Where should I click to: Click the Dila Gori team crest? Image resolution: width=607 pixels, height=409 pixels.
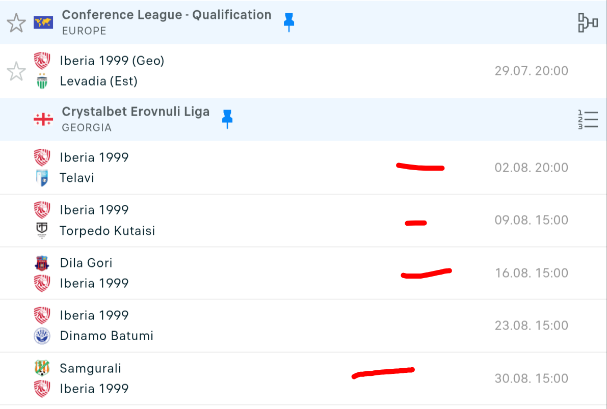tap(42, 263)
